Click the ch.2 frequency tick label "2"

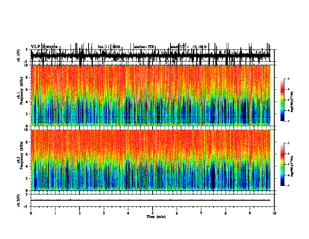[x=27, y=178]
